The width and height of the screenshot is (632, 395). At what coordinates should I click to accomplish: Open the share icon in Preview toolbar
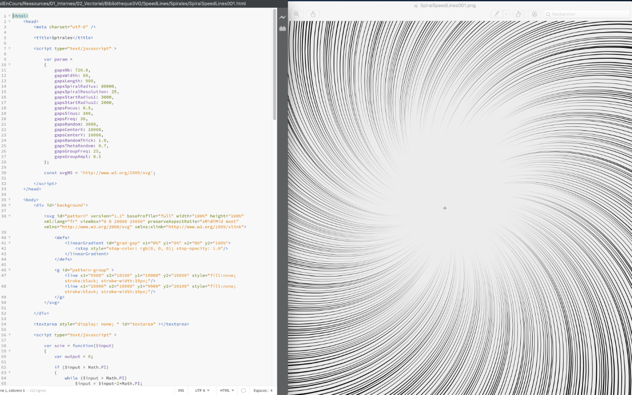pos(313,14)
